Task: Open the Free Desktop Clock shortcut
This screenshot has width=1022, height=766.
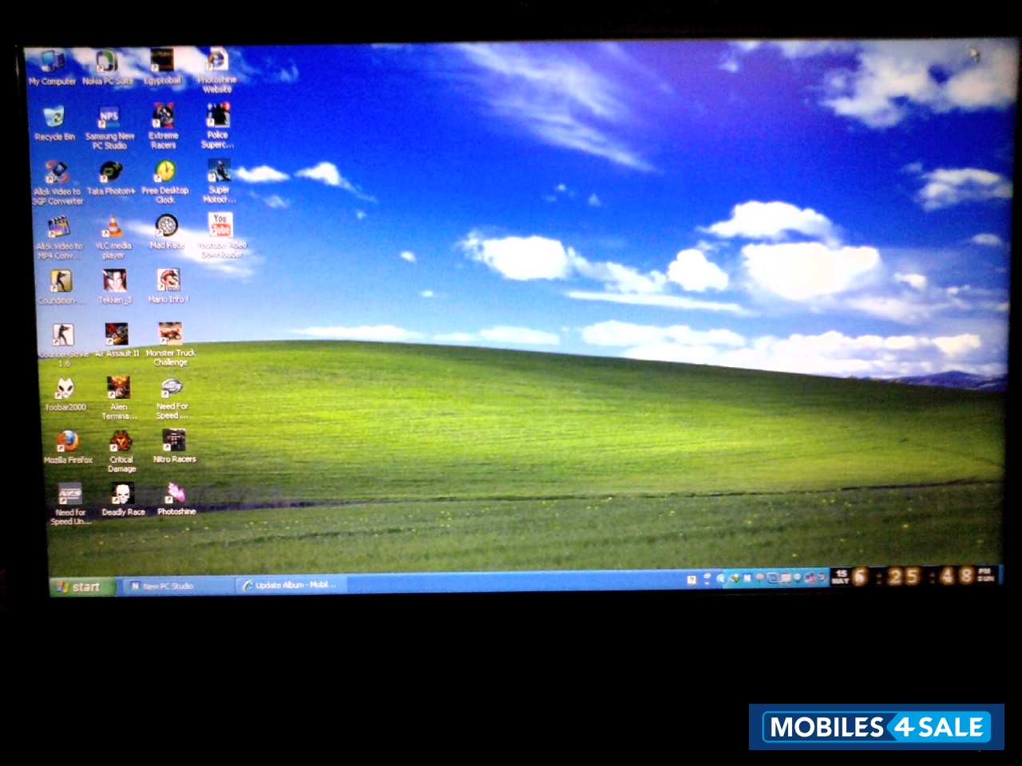Action: pos(165,173)
